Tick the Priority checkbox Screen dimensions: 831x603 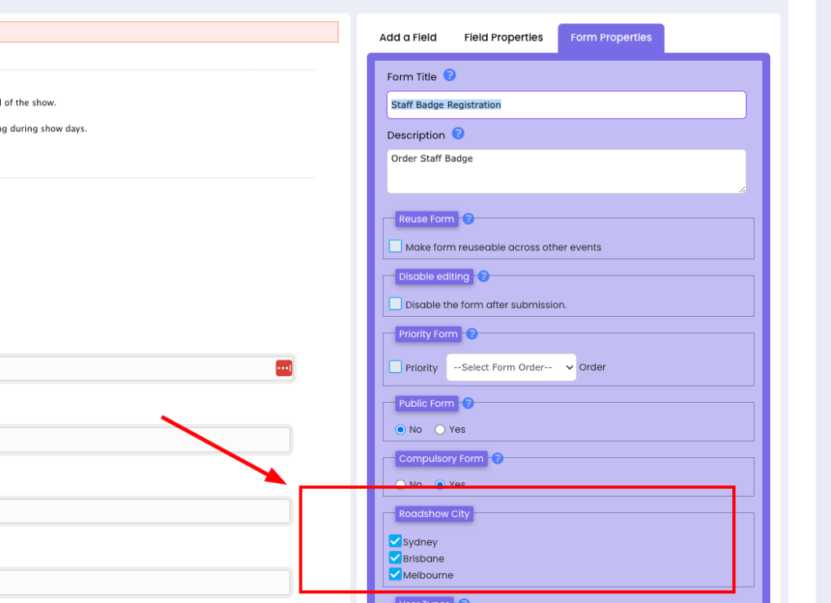click(x=395, y=367)
